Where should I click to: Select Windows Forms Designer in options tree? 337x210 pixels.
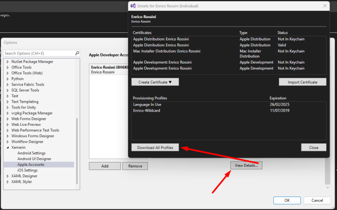[x=33, y=136]
